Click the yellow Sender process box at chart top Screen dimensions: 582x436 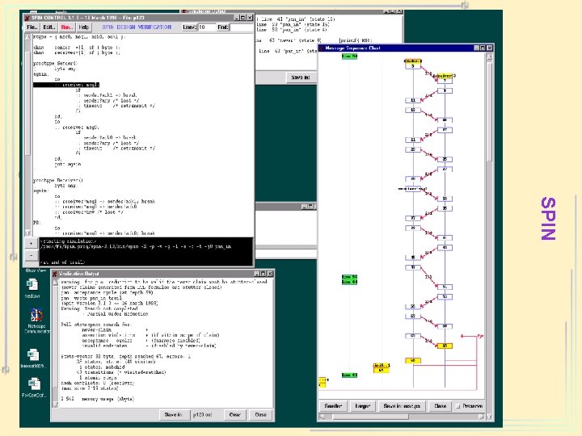[x=412, y=61]
